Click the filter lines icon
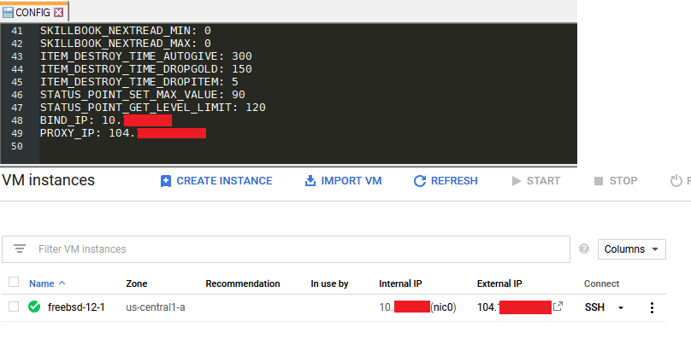Image resolution: width=691 pixels, height=339 pixels. tap(20, 248)
